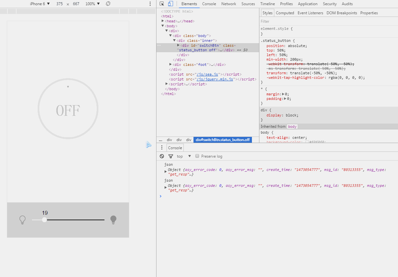Open the top execution context dropdown
The image size is (398, 277).
tap(184, 156)
